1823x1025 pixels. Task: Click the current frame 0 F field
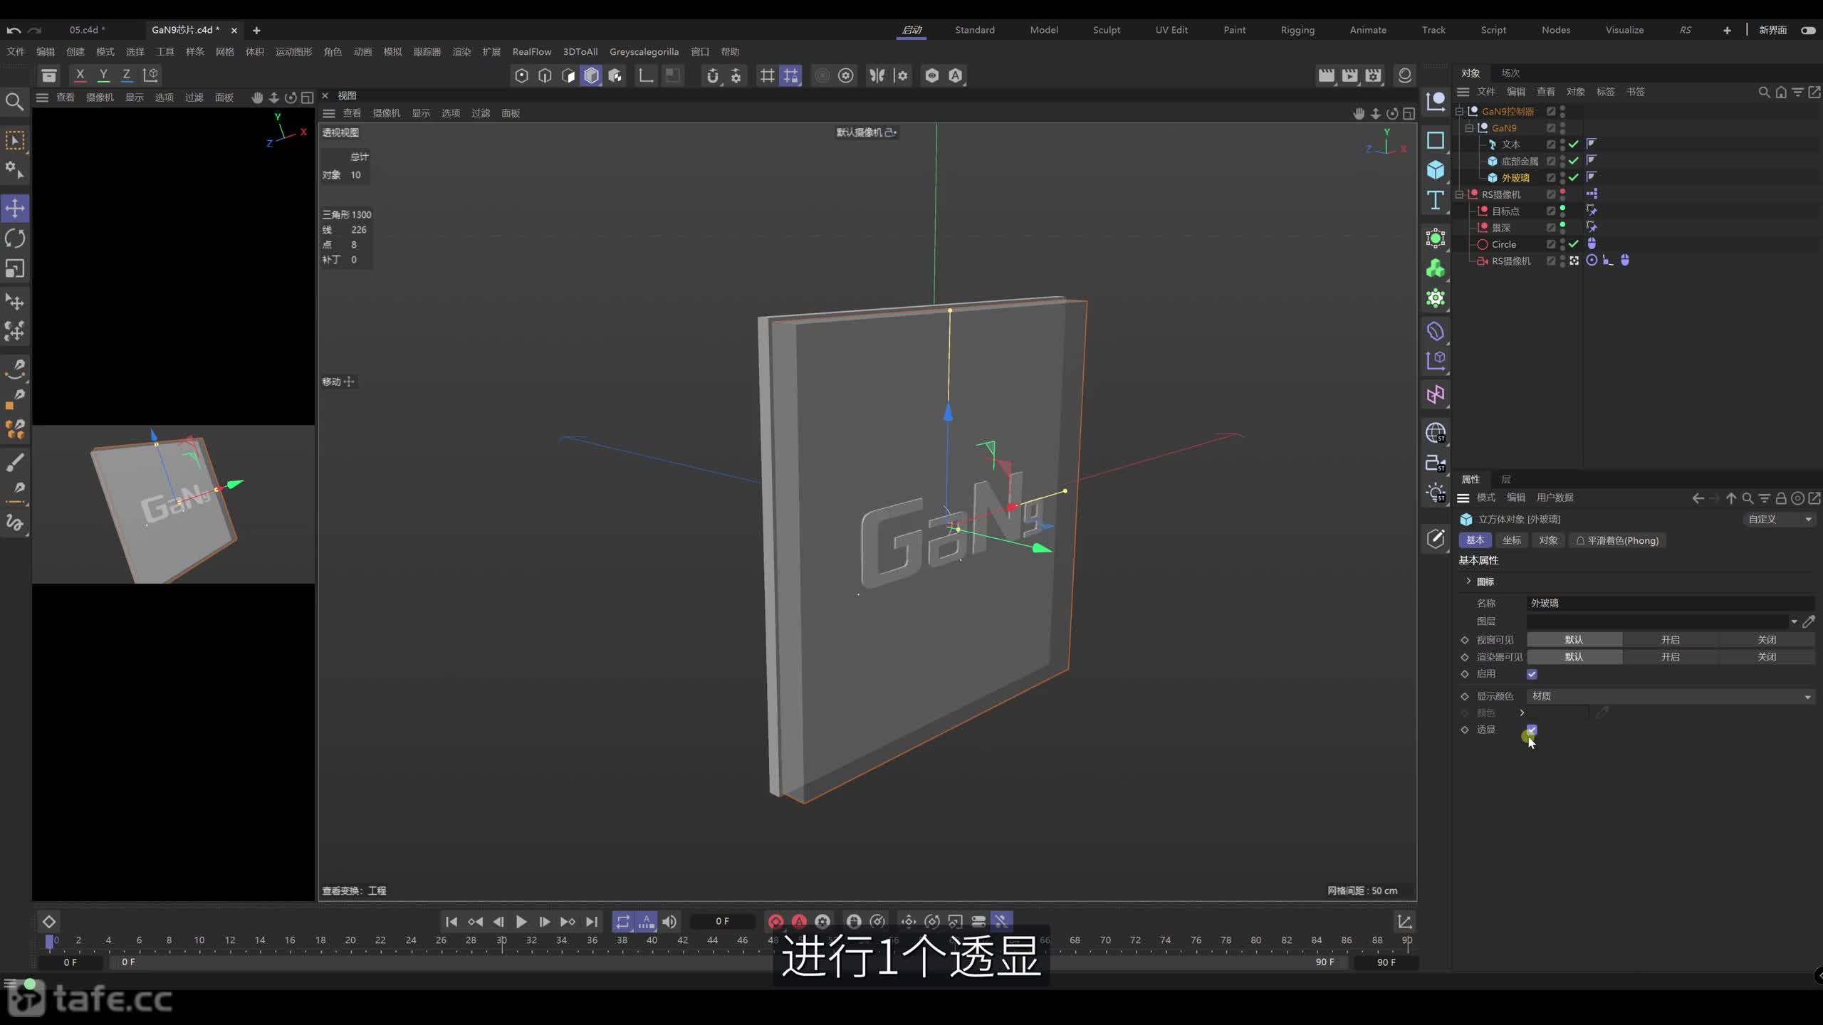coord(722,921)
